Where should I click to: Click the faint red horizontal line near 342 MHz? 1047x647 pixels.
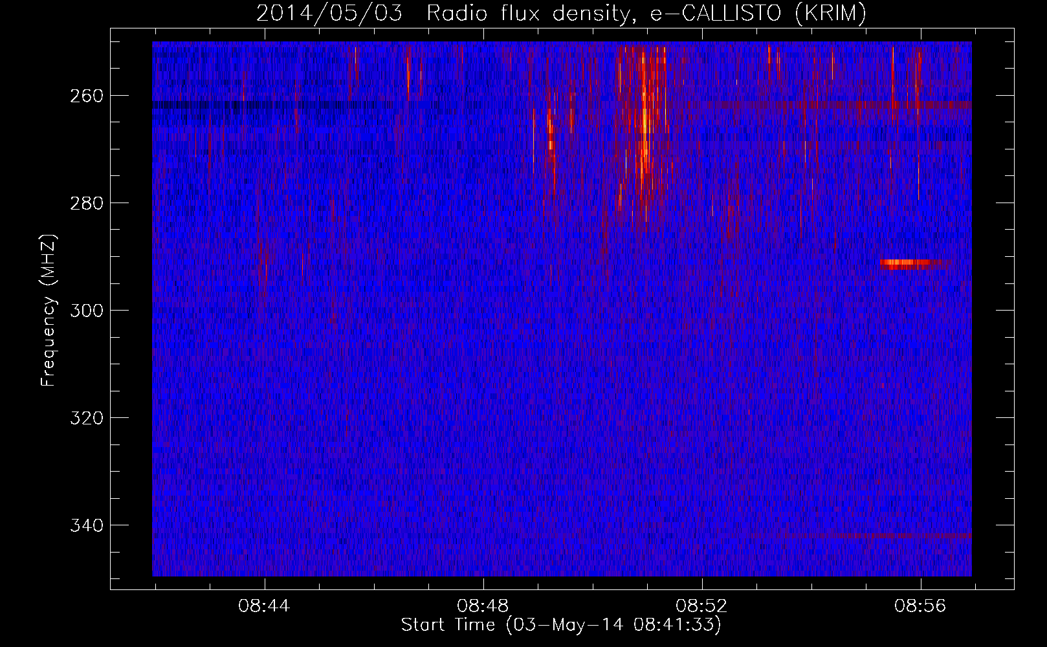tap(903, 536)
